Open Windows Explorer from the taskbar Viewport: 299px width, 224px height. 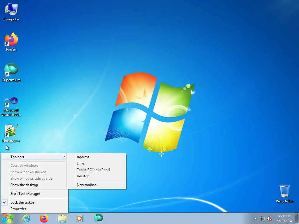(62, 218)
